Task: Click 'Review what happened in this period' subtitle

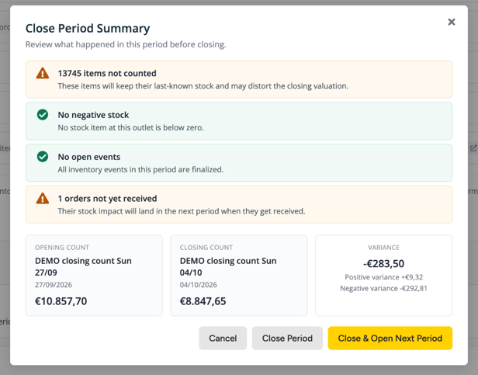Action: pyautogui.click(x=126, y=44)
